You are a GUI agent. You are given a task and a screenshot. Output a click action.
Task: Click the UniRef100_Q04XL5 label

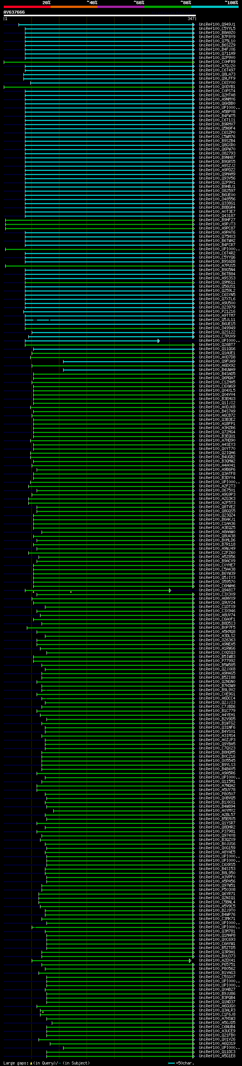[x=217, y=390]
